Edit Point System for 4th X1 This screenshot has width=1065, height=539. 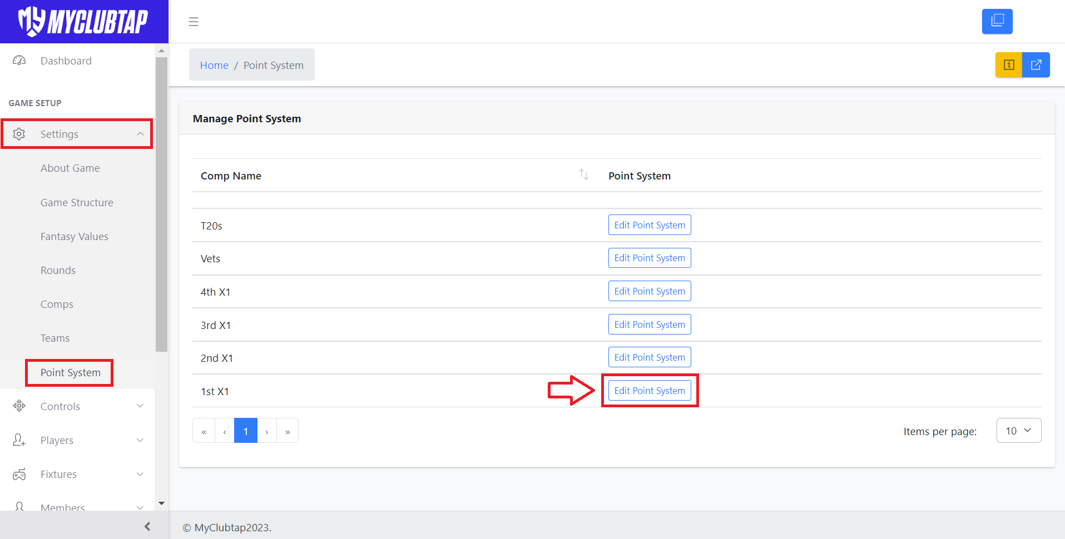[x=650, y=291]
